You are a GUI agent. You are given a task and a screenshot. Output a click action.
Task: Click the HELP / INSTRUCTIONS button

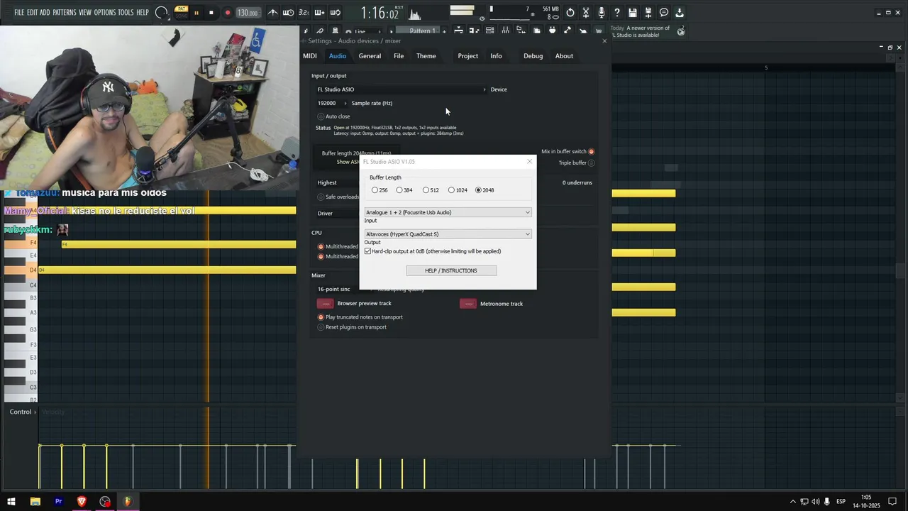[451, 270]
